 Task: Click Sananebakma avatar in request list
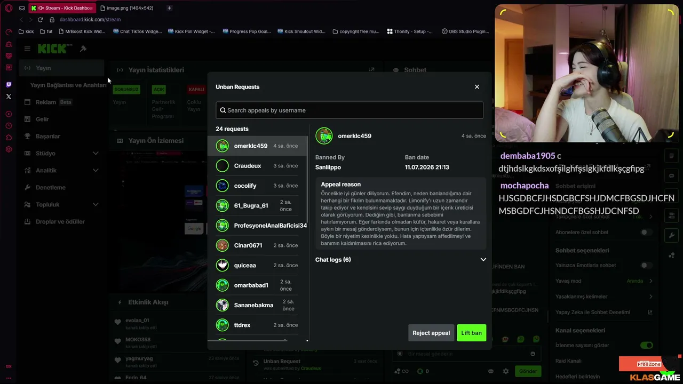click(223, 305)
